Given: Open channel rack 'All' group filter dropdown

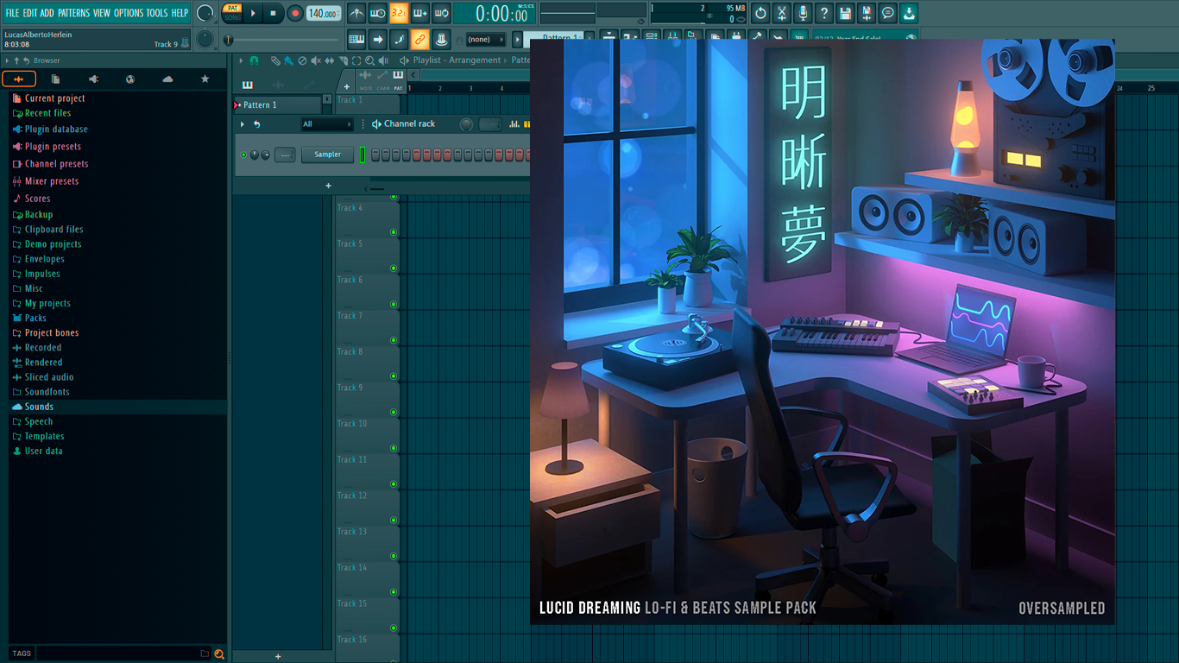Looking at the screenshot, I should pos(327,124).
